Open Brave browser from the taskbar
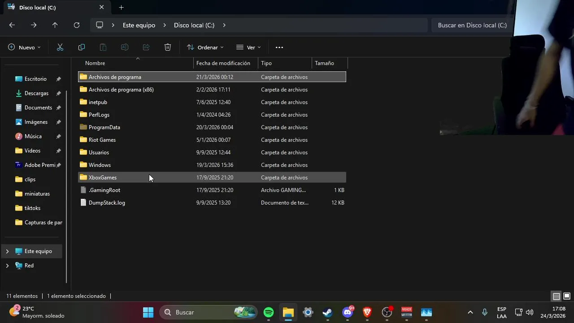The width and height of the screenshot is (574, 323). [367, 312]
